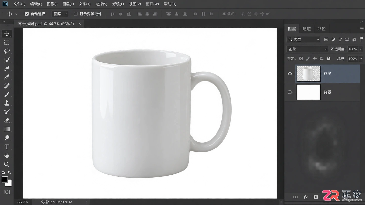Toggle lock transparent pixels
Viewport: 365px width, 205px height.
[x=301, y=59]
